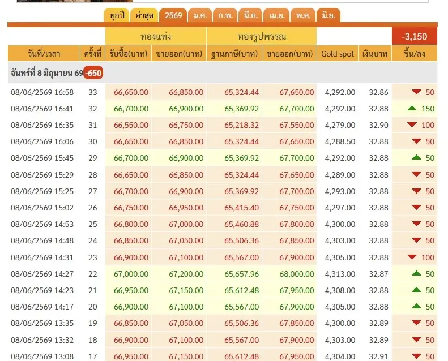Click the green up arrow in row 20
Viewport: 448px width, 361px height.
point(417,306)
